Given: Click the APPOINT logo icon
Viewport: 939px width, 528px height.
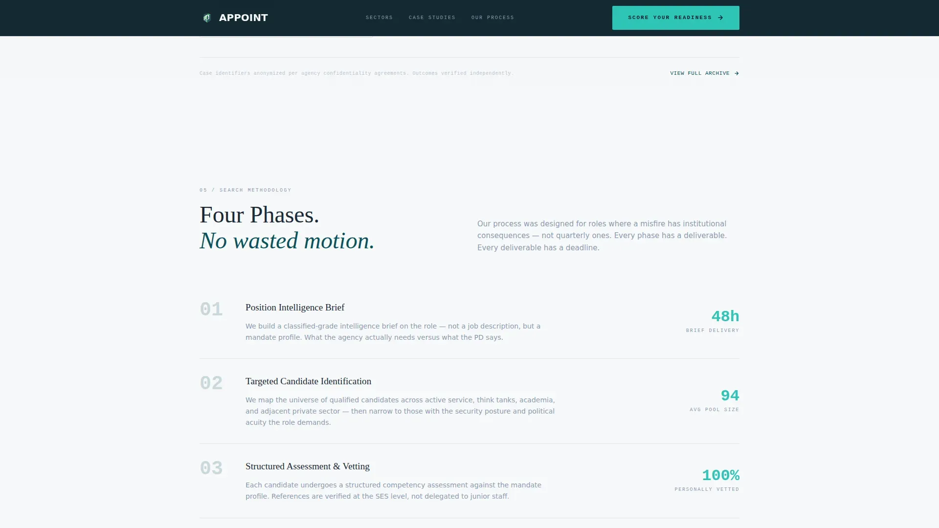Looking at the screenshot, I should click(207, 18).
